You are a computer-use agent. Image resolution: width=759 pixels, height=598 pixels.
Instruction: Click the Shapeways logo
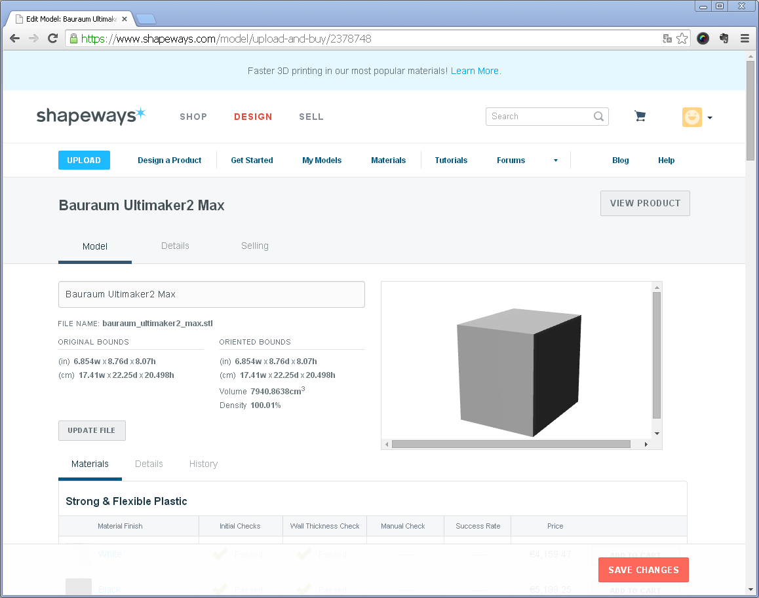pos(91,115)
